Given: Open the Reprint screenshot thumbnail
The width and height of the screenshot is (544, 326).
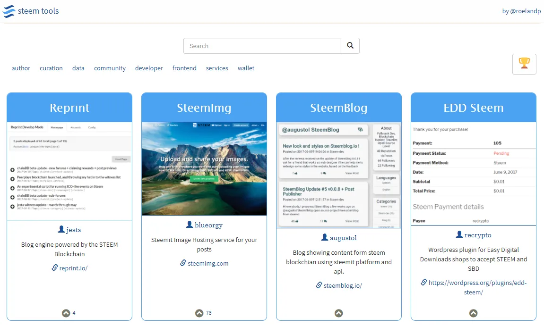Looking at the screenshot, I should pyautogui.click(x=69, y=171).
